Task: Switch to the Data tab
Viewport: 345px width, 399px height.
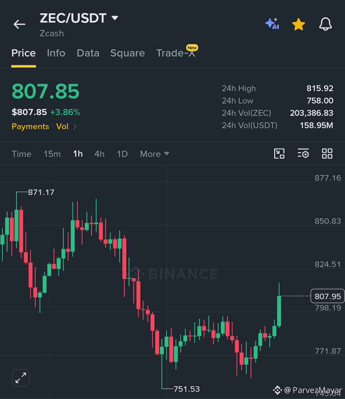Action: point(88,53)
